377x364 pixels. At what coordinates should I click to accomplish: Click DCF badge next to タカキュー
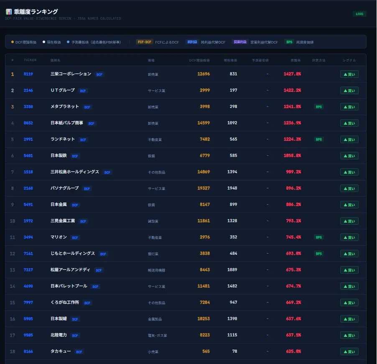click(79, 352)
